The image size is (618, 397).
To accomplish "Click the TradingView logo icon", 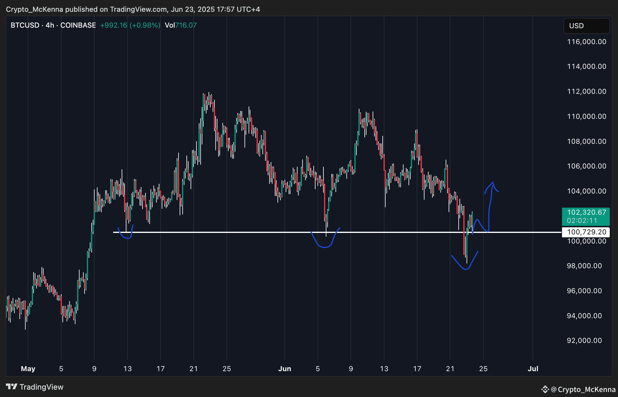I will (12, 387).
